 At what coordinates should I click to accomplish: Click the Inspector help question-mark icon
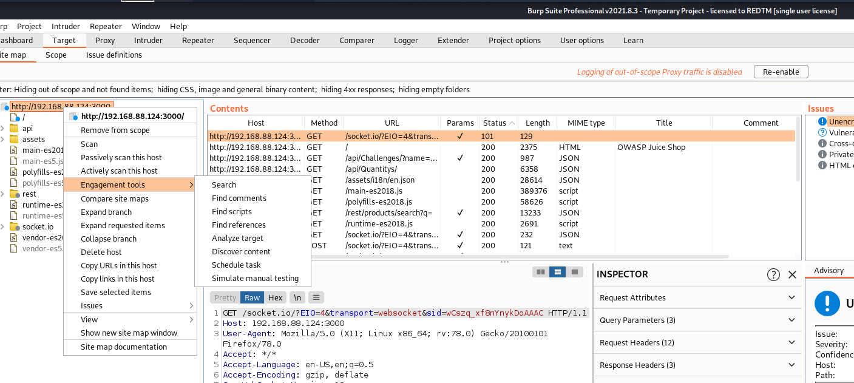[773, 274]
